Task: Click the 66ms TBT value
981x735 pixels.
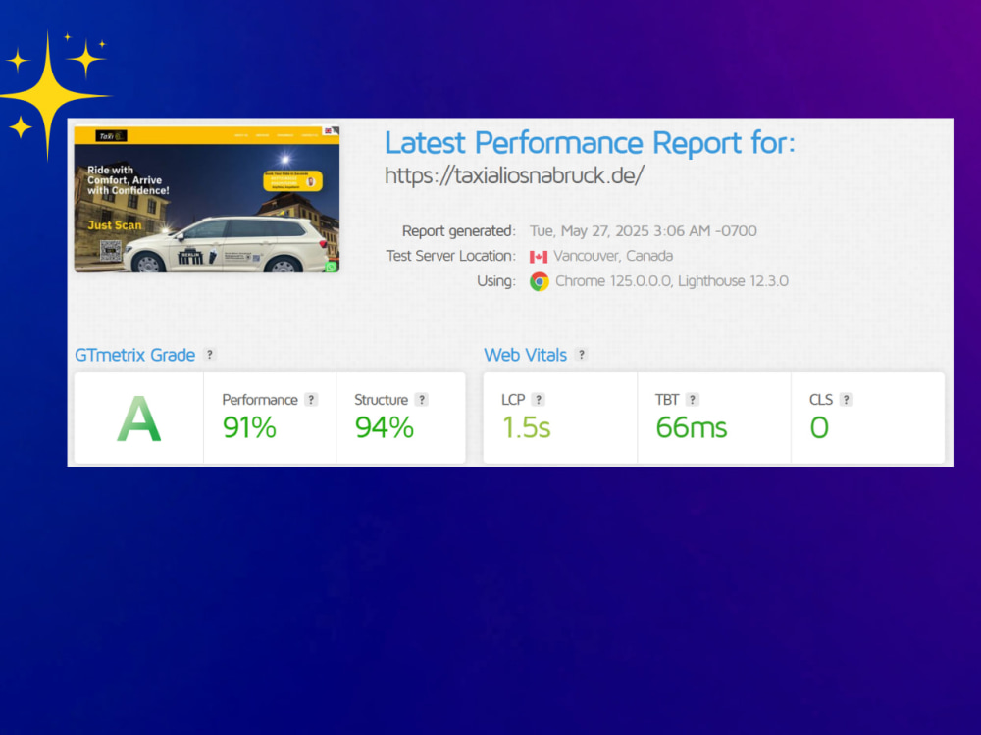Action: [x=692, y=428]
